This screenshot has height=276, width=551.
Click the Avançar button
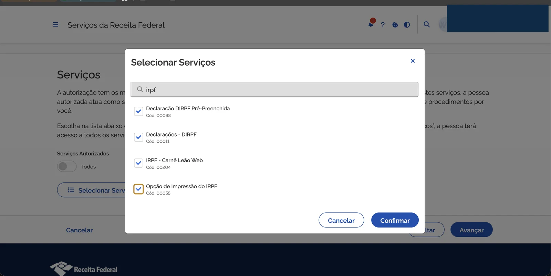471,230
